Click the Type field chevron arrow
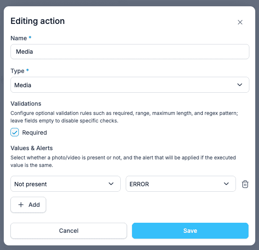 [x=239, y=85]
